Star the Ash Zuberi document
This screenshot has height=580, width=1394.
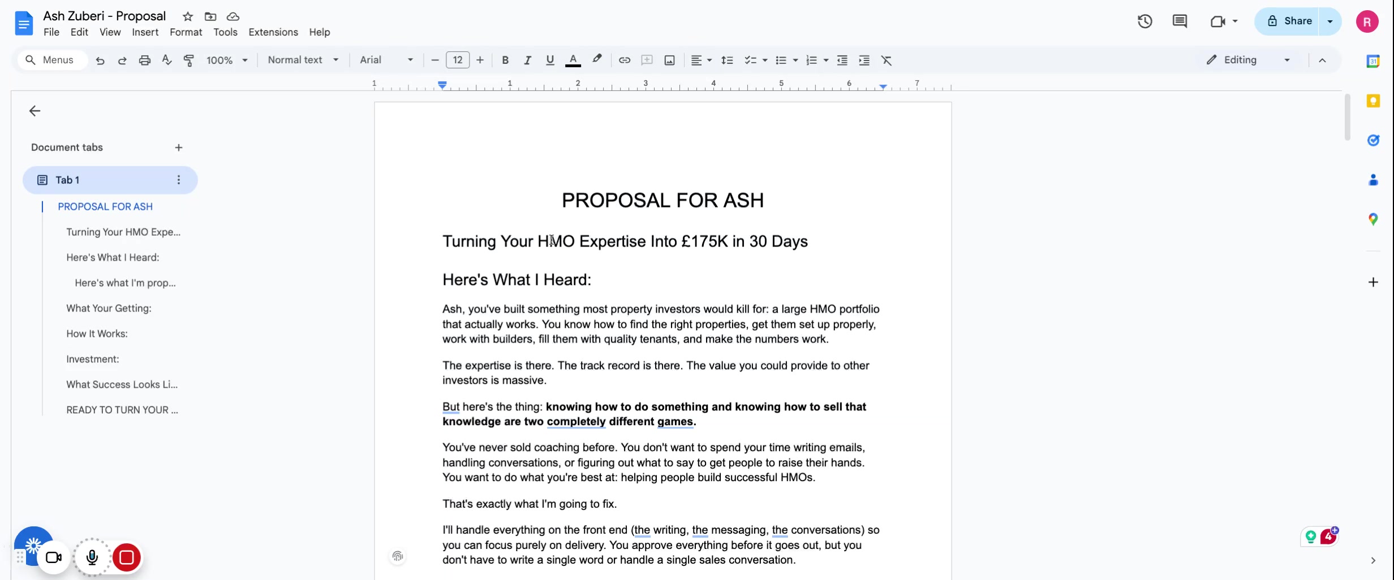pyautogui.click(x=188, y=16)
